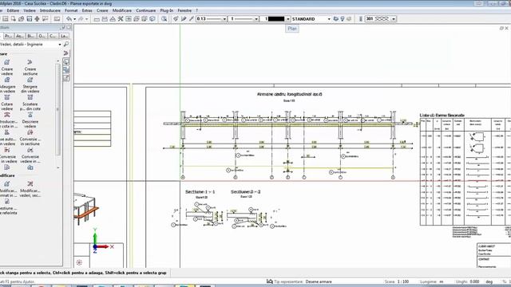Click the Undo arrow in toolbar
Viewport: 511px width, 287px height.
pos(69,19)
